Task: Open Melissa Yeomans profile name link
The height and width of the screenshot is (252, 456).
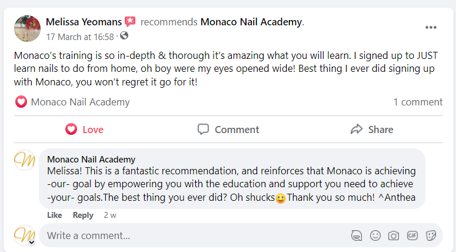Action: (84, 22)
